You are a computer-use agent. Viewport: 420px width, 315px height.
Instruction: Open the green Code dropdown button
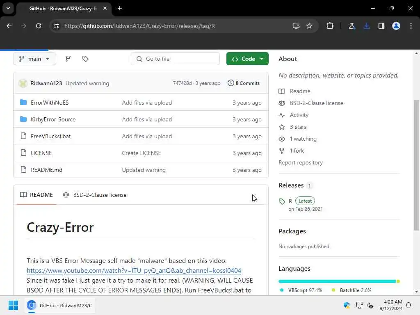[x=247, y=59]
